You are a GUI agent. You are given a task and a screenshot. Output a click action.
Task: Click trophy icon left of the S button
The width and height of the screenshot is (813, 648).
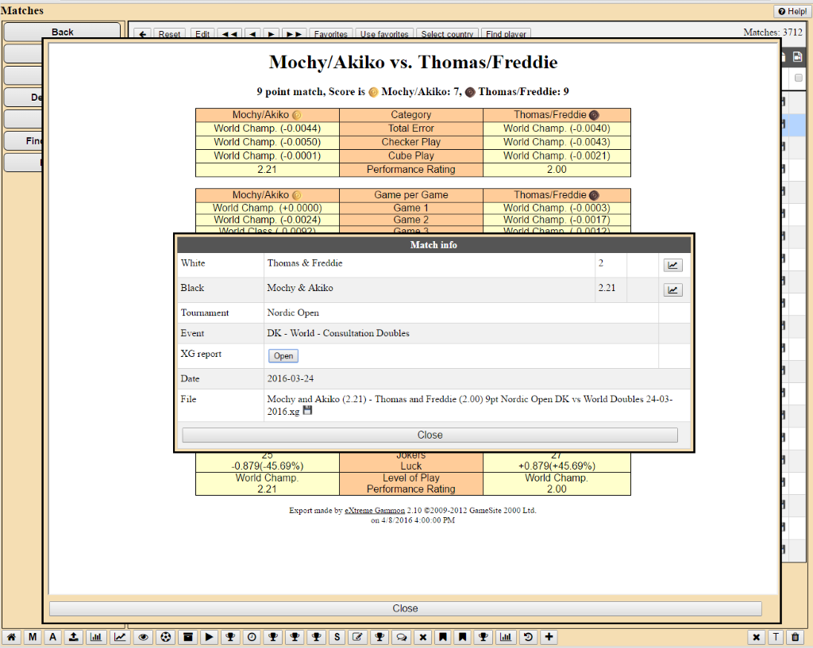pos(316,637)
